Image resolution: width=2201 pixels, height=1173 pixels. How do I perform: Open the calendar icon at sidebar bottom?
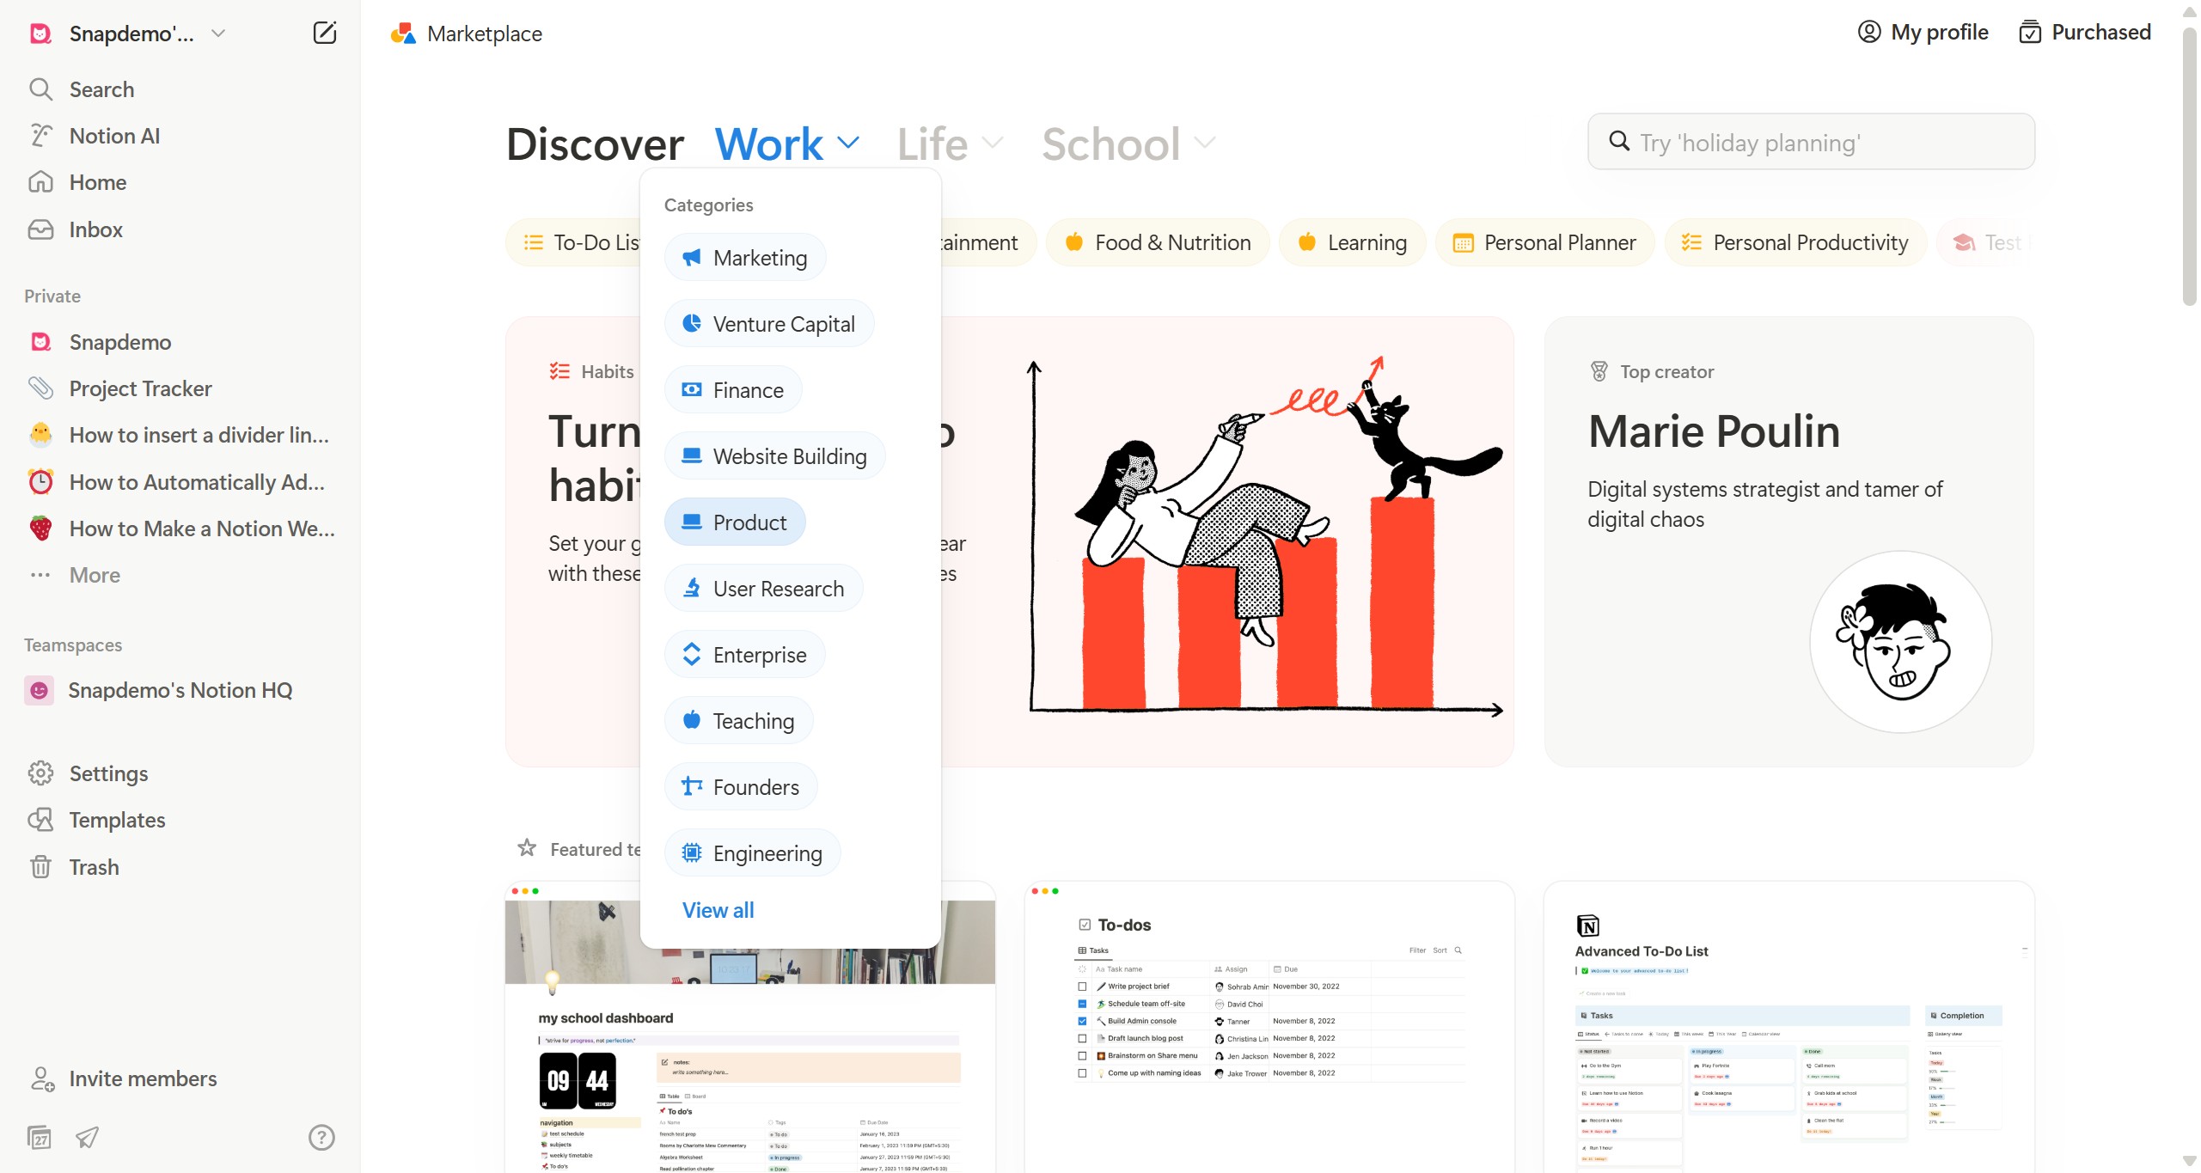[40, 1138]
